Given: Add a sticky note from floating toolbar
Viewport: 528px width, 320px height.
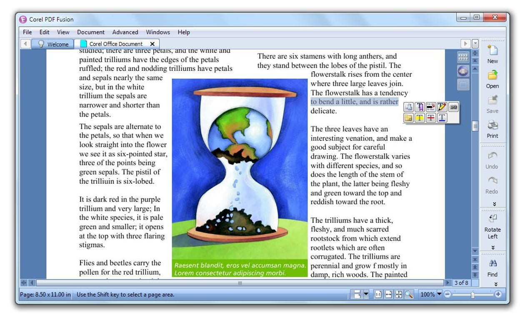Looking at the screenshot, I should coord(409,118).
